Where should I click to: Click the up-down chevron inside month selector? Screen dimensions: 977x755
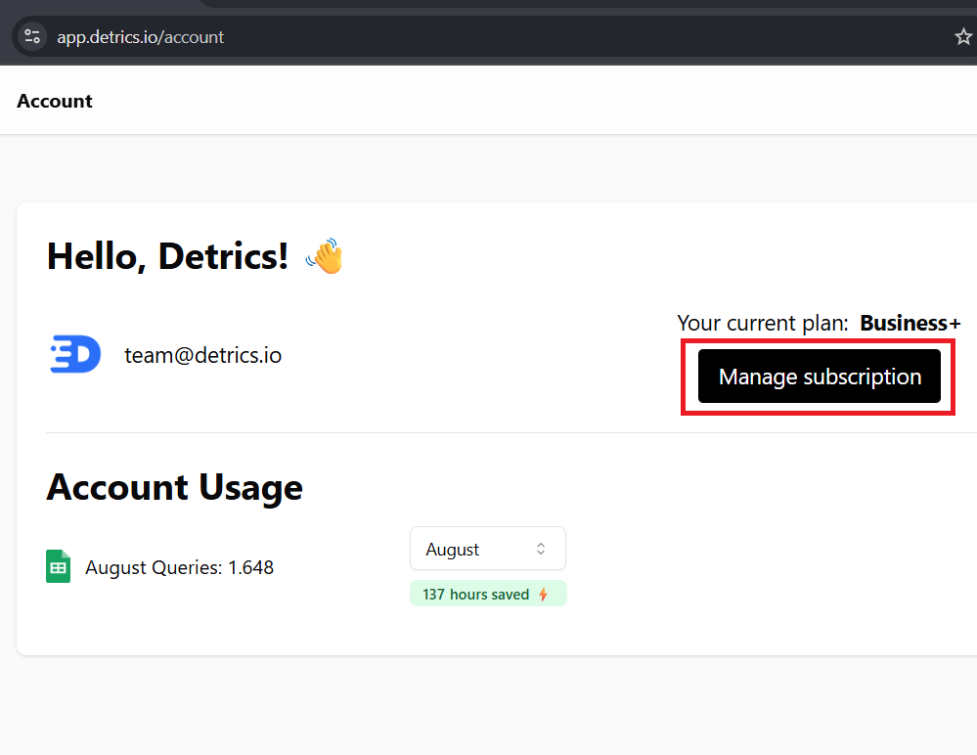540,549
